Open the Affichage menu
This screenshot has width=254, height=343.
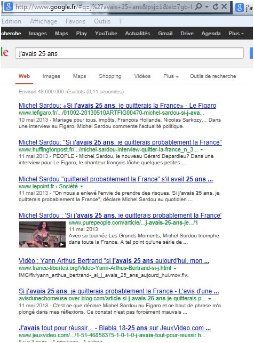point(44,21)
